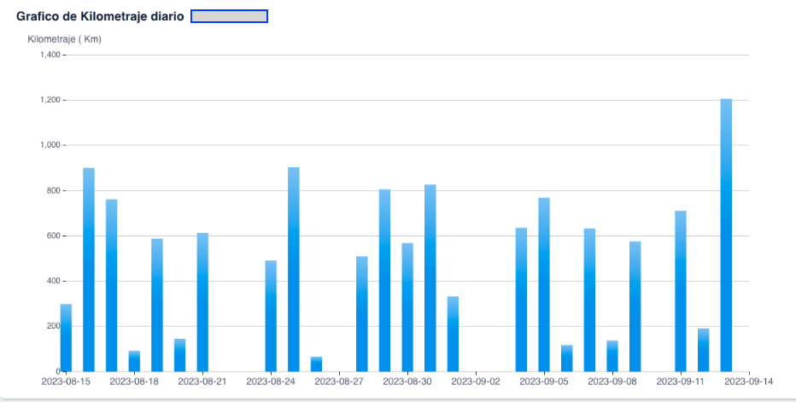Select the bar immediately right of 2023-09-11
The height and width of the screenshot is (402, 796).
tap(703, 349)
